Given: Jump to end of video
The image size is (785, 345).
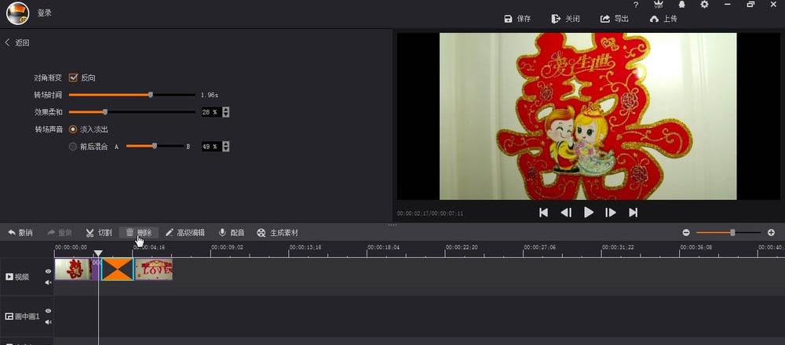Looking at the screenshot, I should tap(633, 212).
